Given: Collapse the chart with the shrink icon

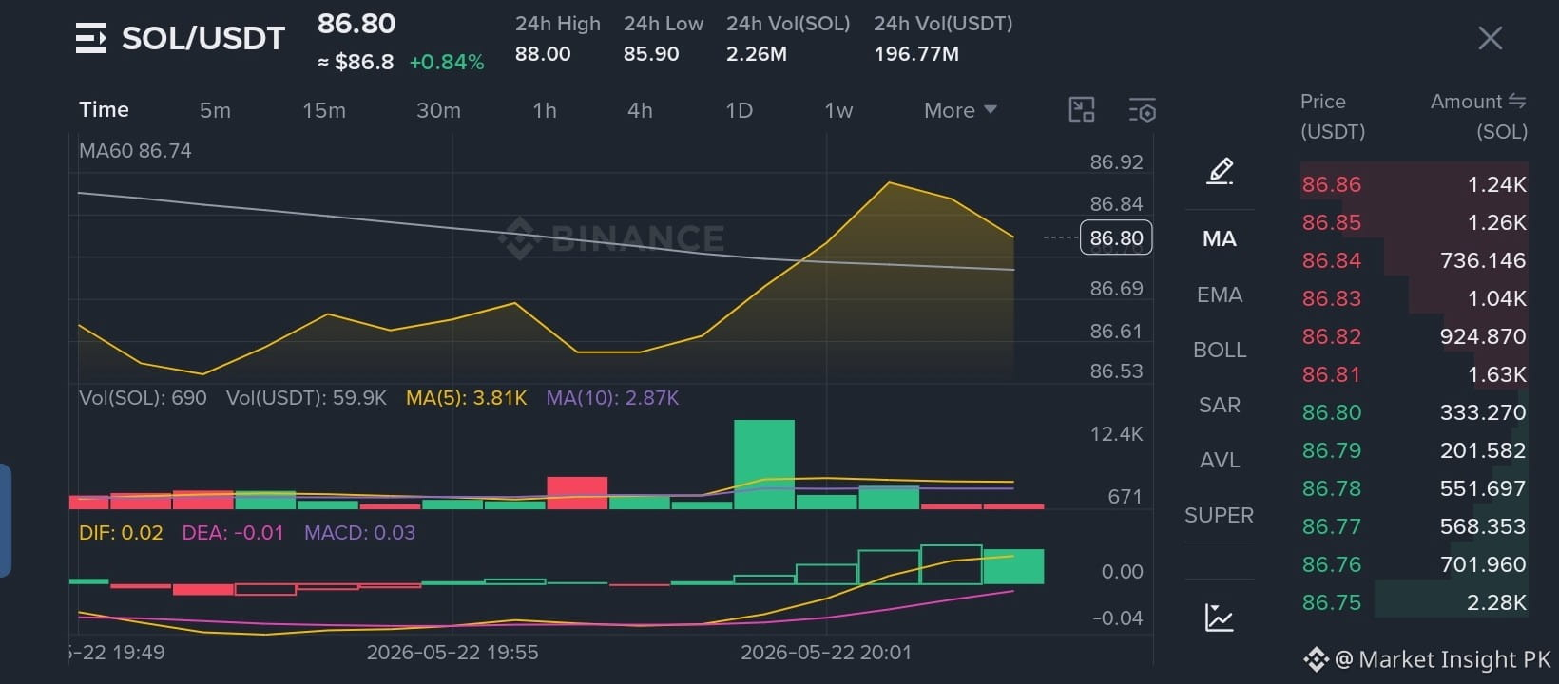Looking at the screenshot, I should point(1082,110).
